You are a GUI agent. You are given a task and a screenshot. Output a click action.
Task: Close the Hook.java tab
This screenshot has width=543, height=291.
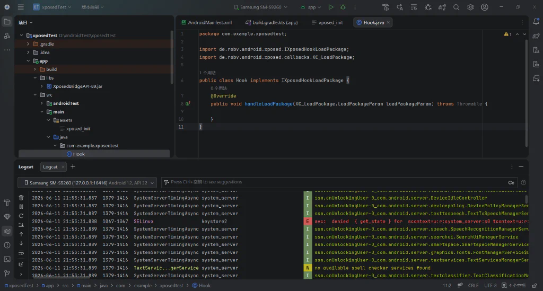(388, 22)
